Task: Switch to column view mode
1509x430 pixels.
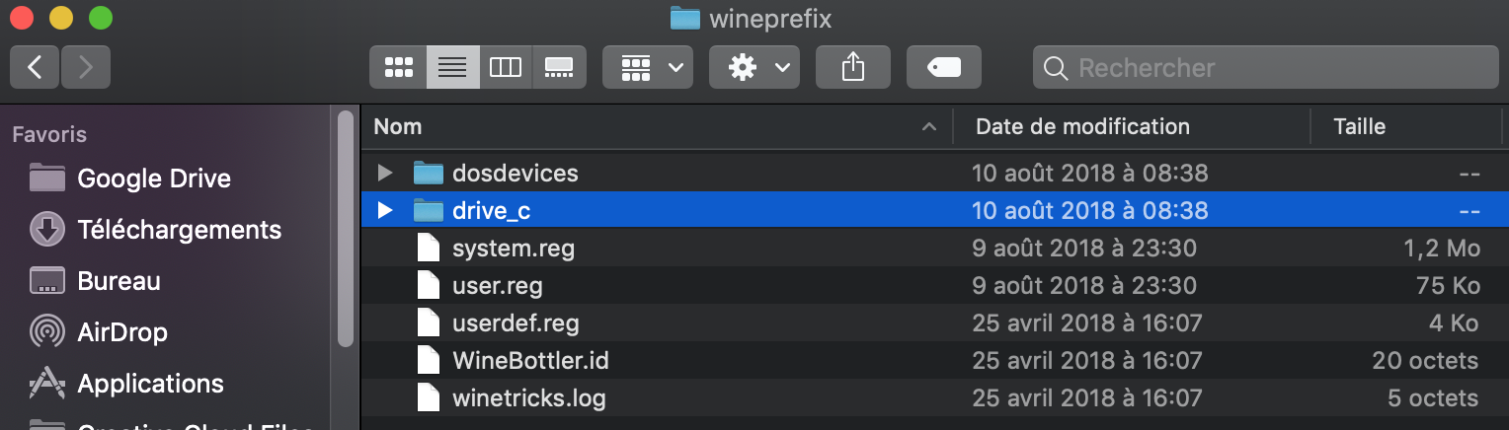Action: [506, 67]
